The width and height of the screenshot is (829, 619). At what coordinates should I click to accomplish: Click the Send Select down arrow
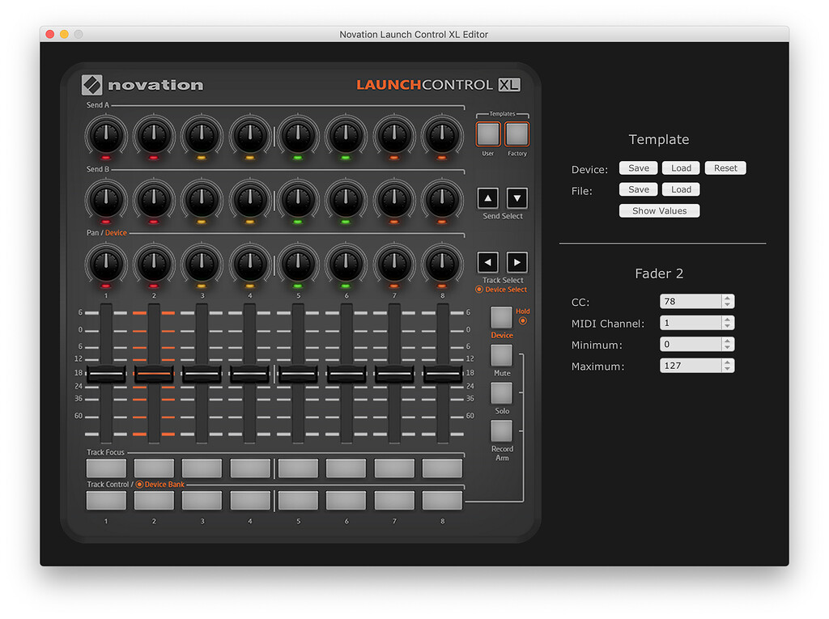click(517, 199)
